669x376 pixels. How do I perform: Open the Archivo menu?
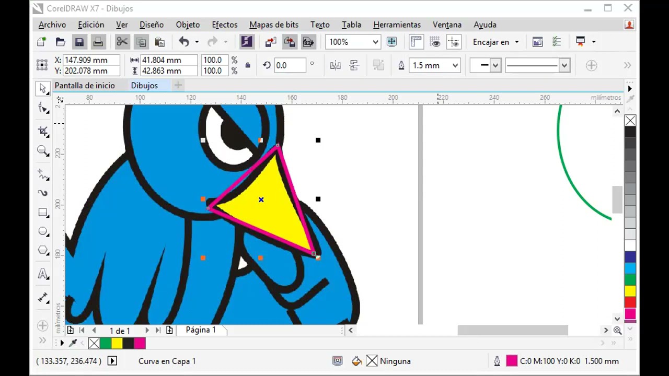point(52,25)
